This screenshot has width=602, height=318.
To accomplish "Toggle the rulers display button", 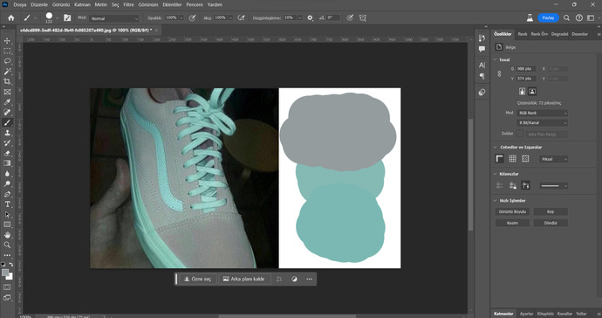I will click(500, 159).
